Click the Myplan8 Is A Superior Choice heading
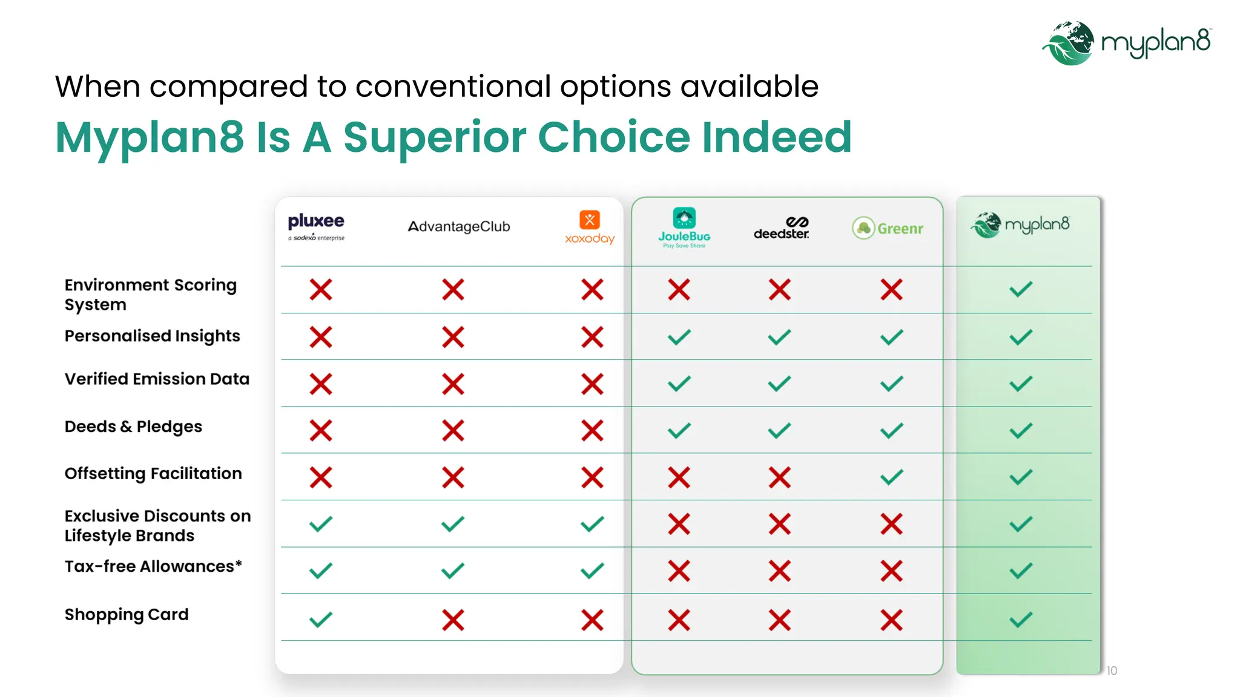This screenshot has height=697, width=1240. [x=453, y=137]
